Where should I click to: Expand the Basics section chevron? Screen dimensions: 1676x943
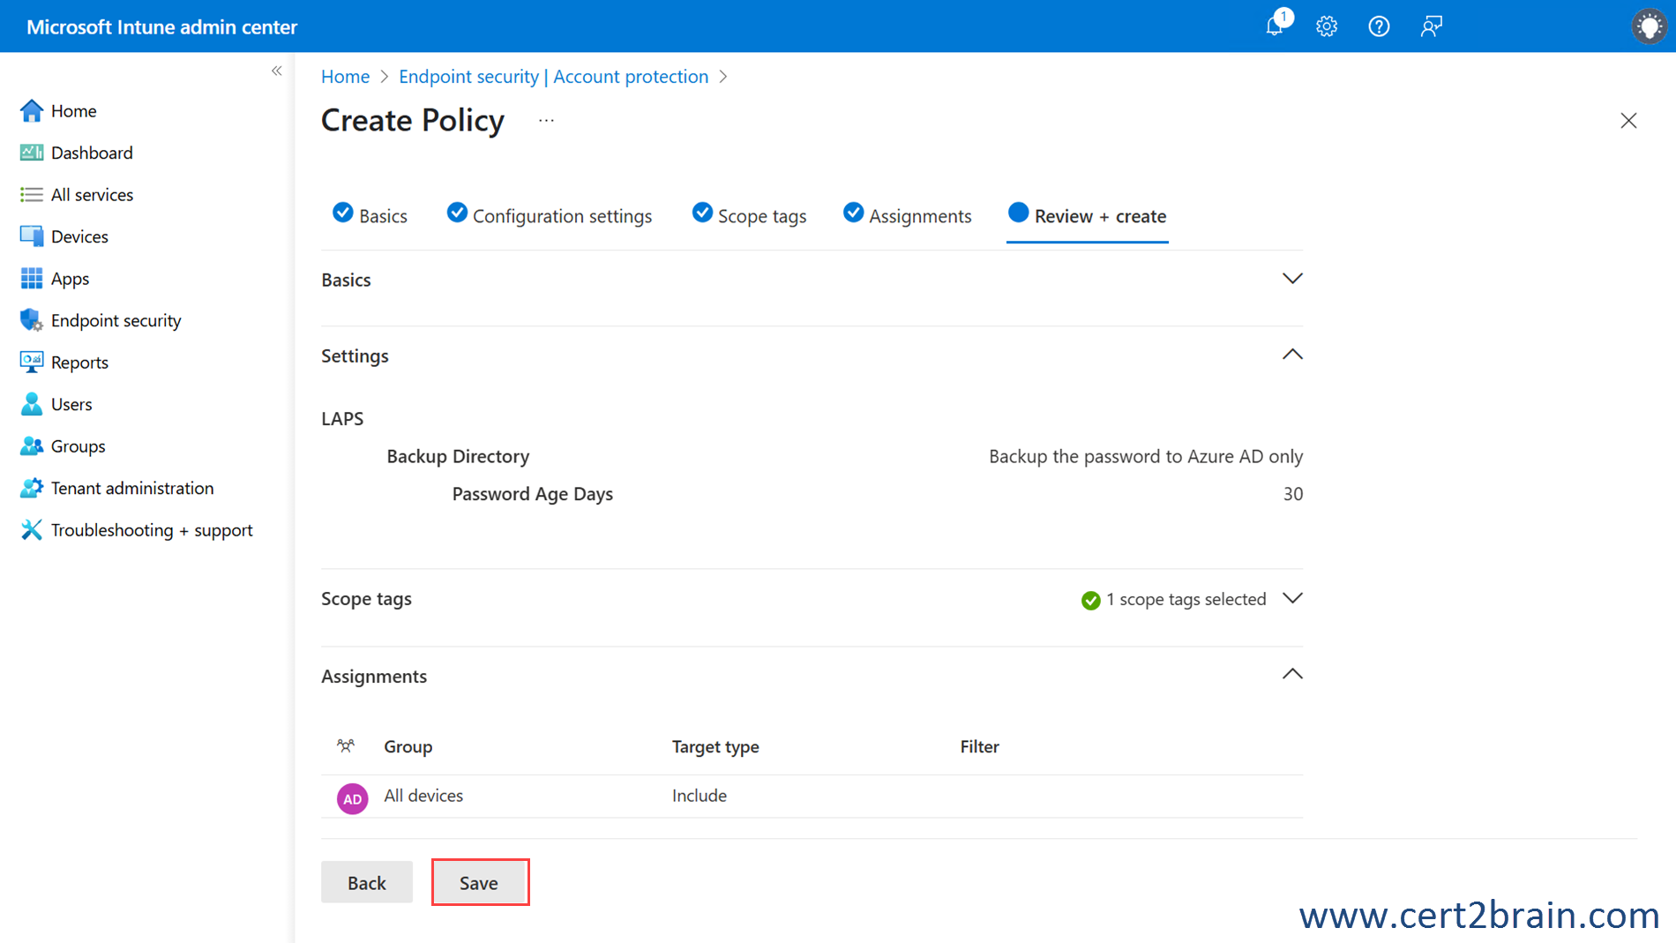(x=1292, y=279)
